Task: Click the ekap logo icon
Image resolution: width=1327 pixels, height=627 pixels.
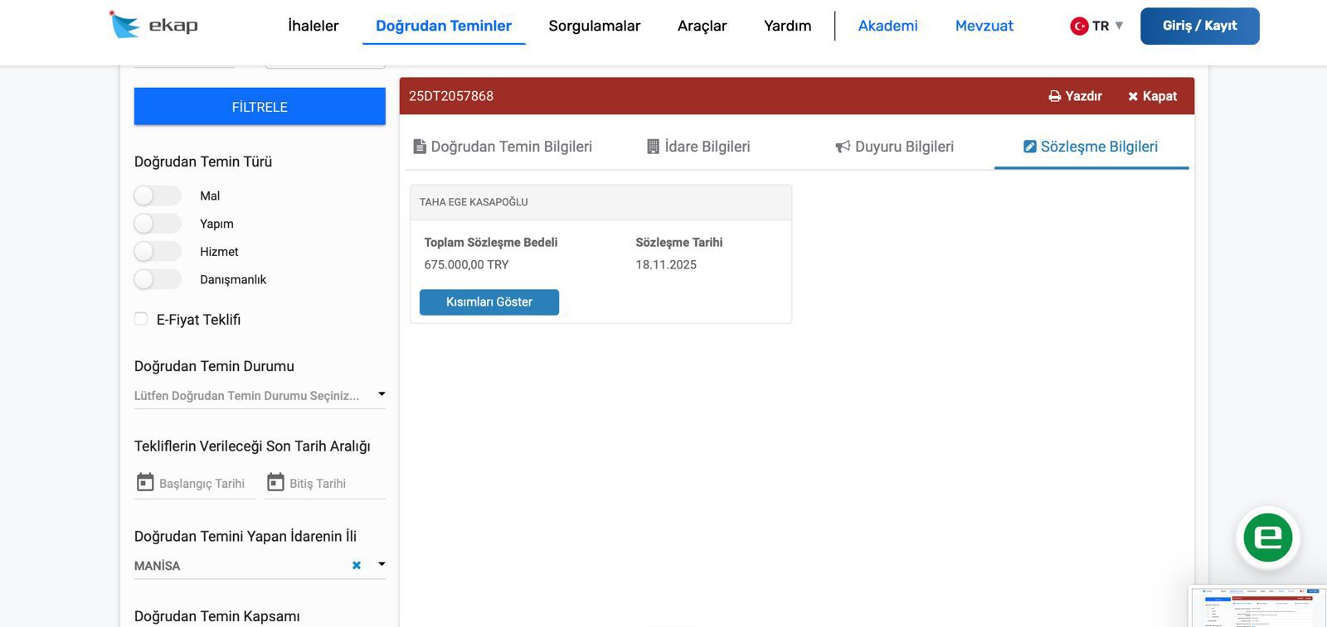Action: click(124, 25)
